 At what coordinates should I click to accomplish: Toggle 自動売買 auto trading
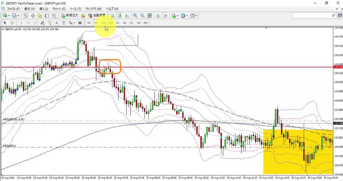tap(97, 15)
